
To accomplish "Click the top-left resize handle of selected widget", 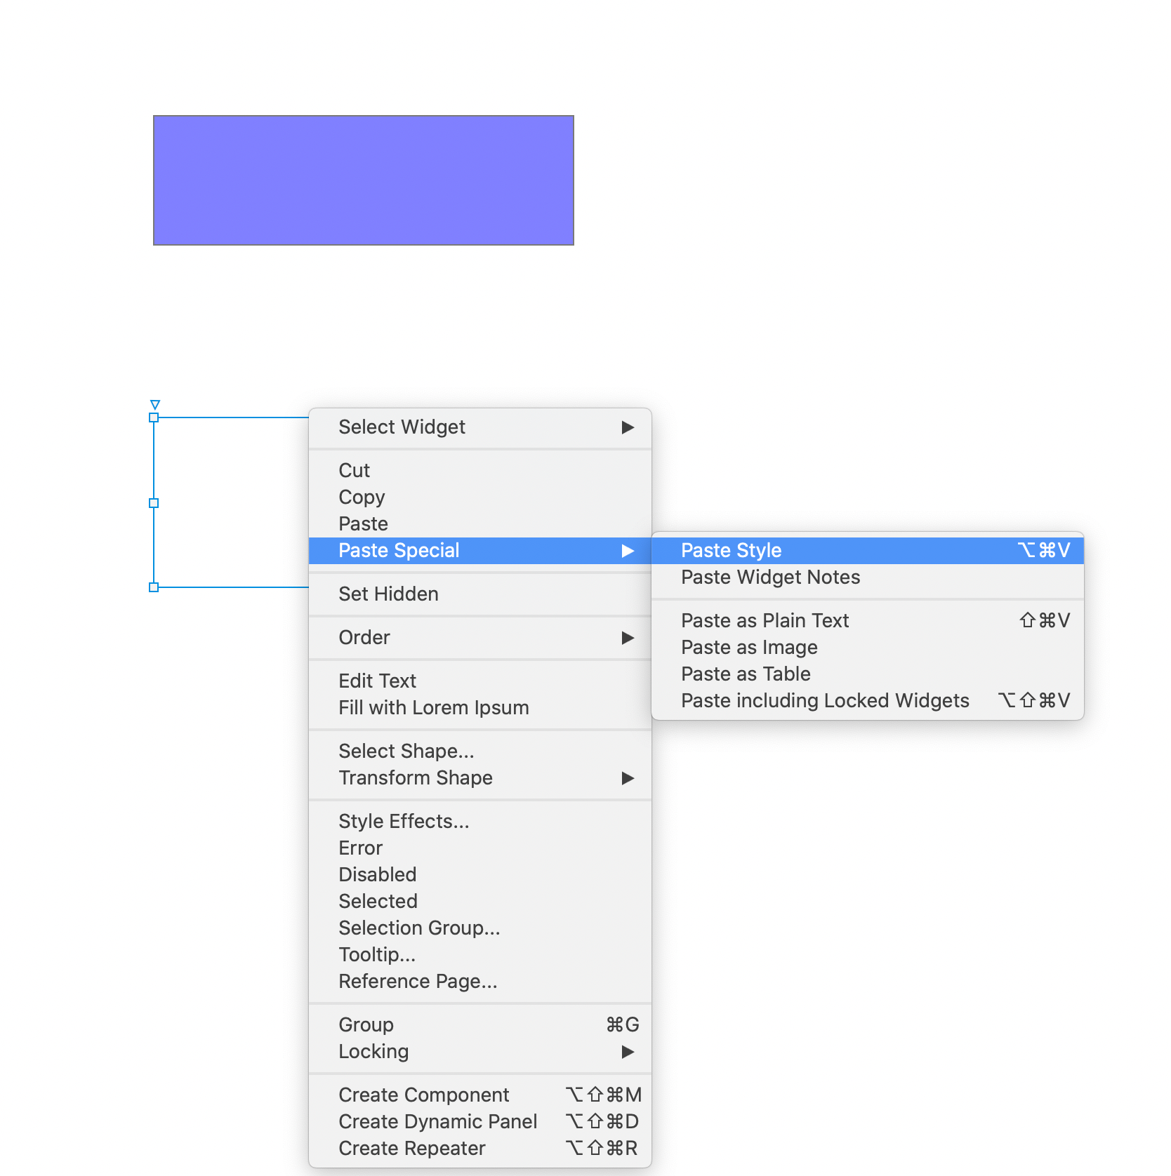I will (154, 417).
